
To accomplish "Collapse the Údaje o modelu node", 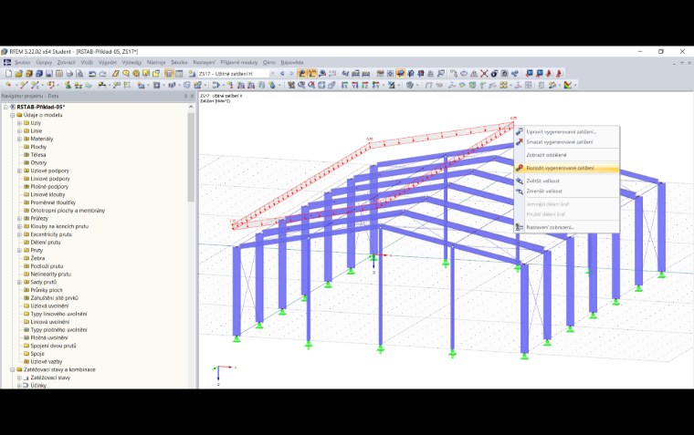I will 13,115.
